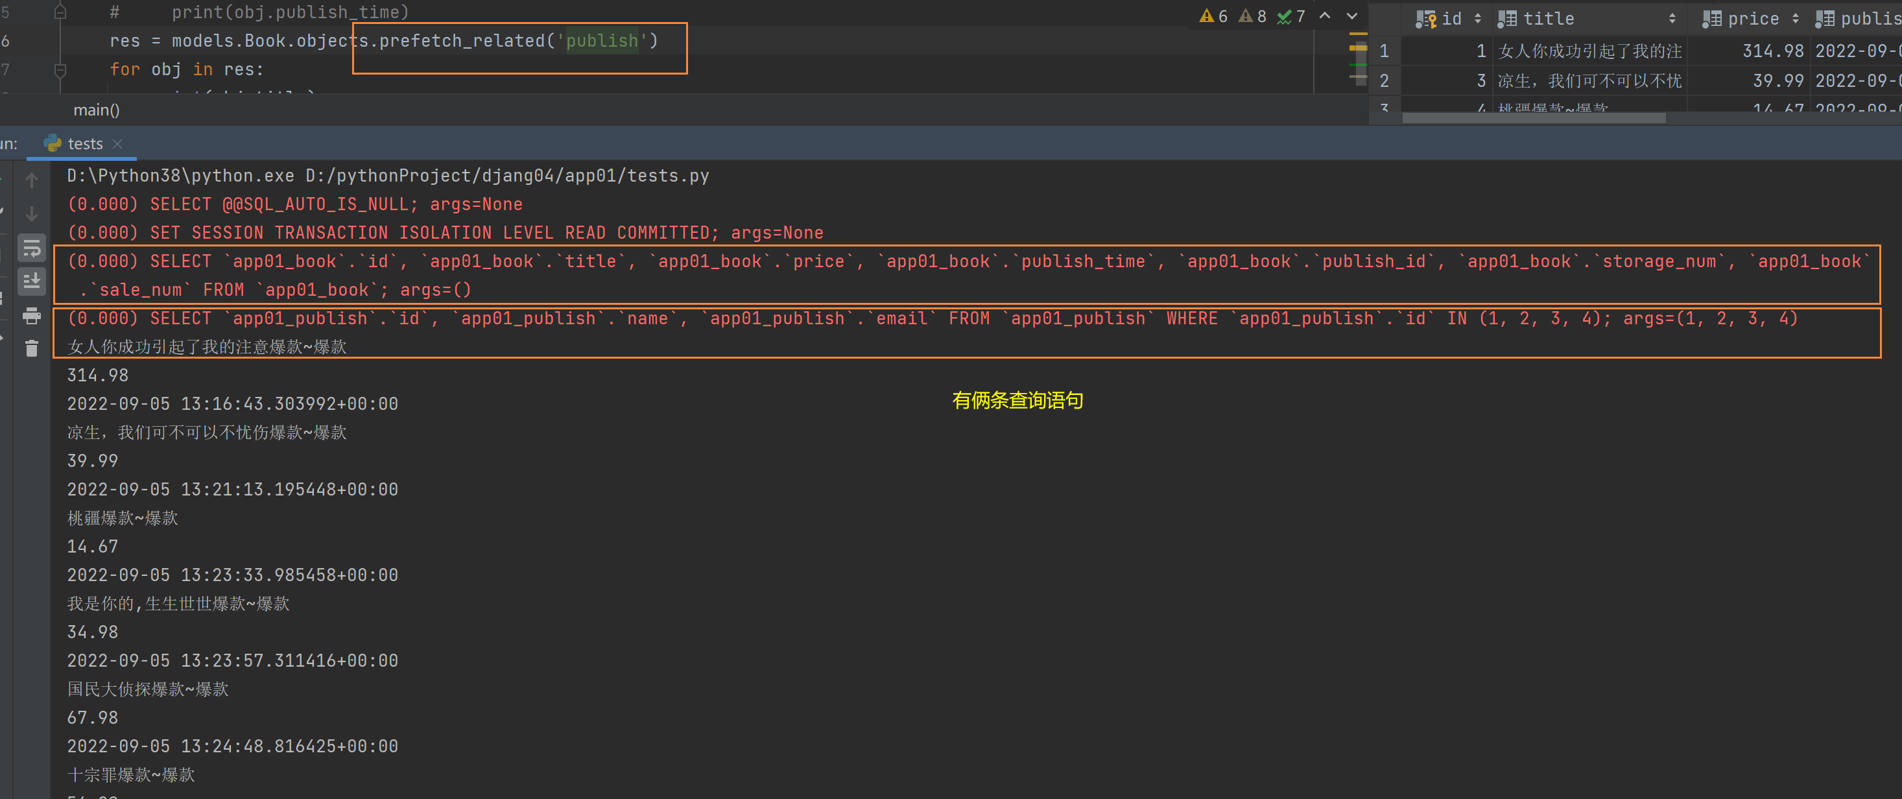Toggle scroll to end in console

32,281
